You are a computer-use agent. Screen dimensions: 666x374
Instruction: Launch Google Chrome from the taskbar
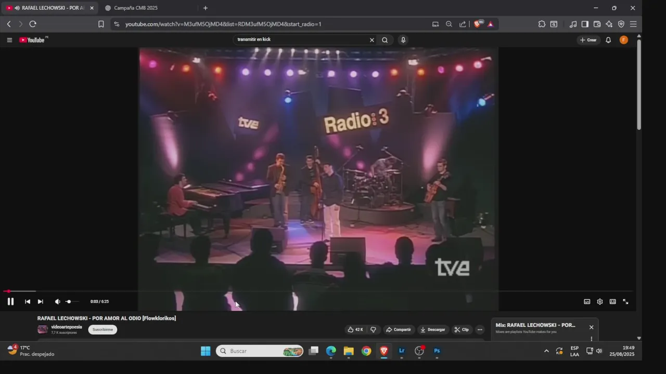[x=366, y=351]
